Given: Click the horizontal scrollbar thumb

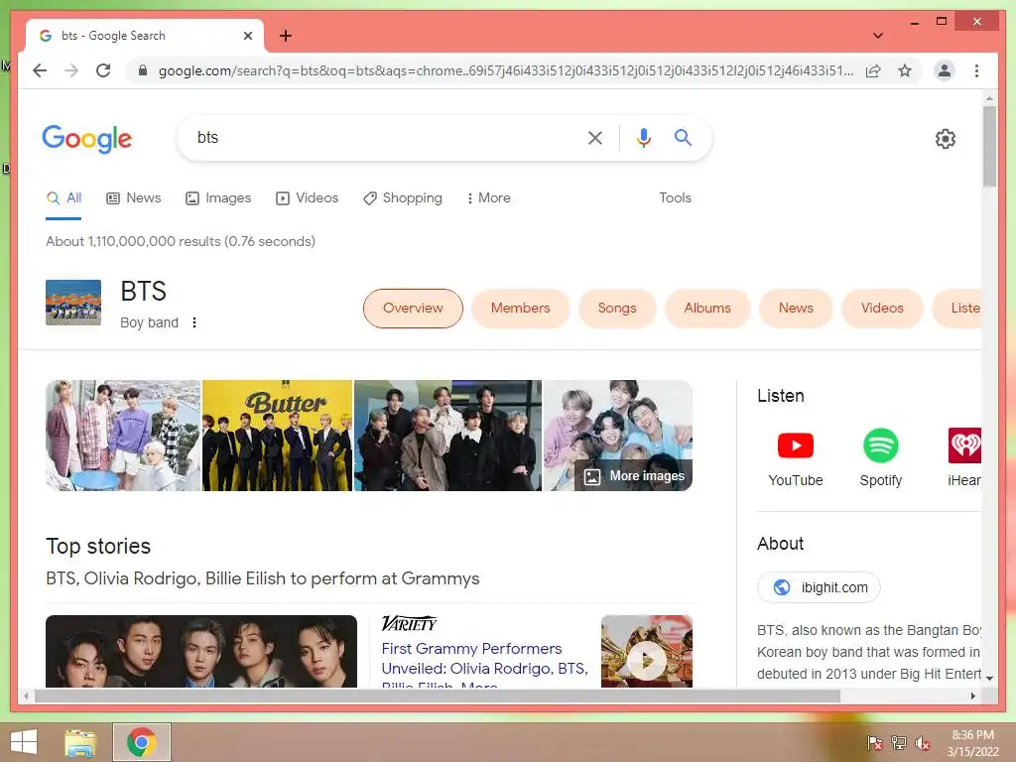Looking at the screenshot, I should (x=438, y=696).
